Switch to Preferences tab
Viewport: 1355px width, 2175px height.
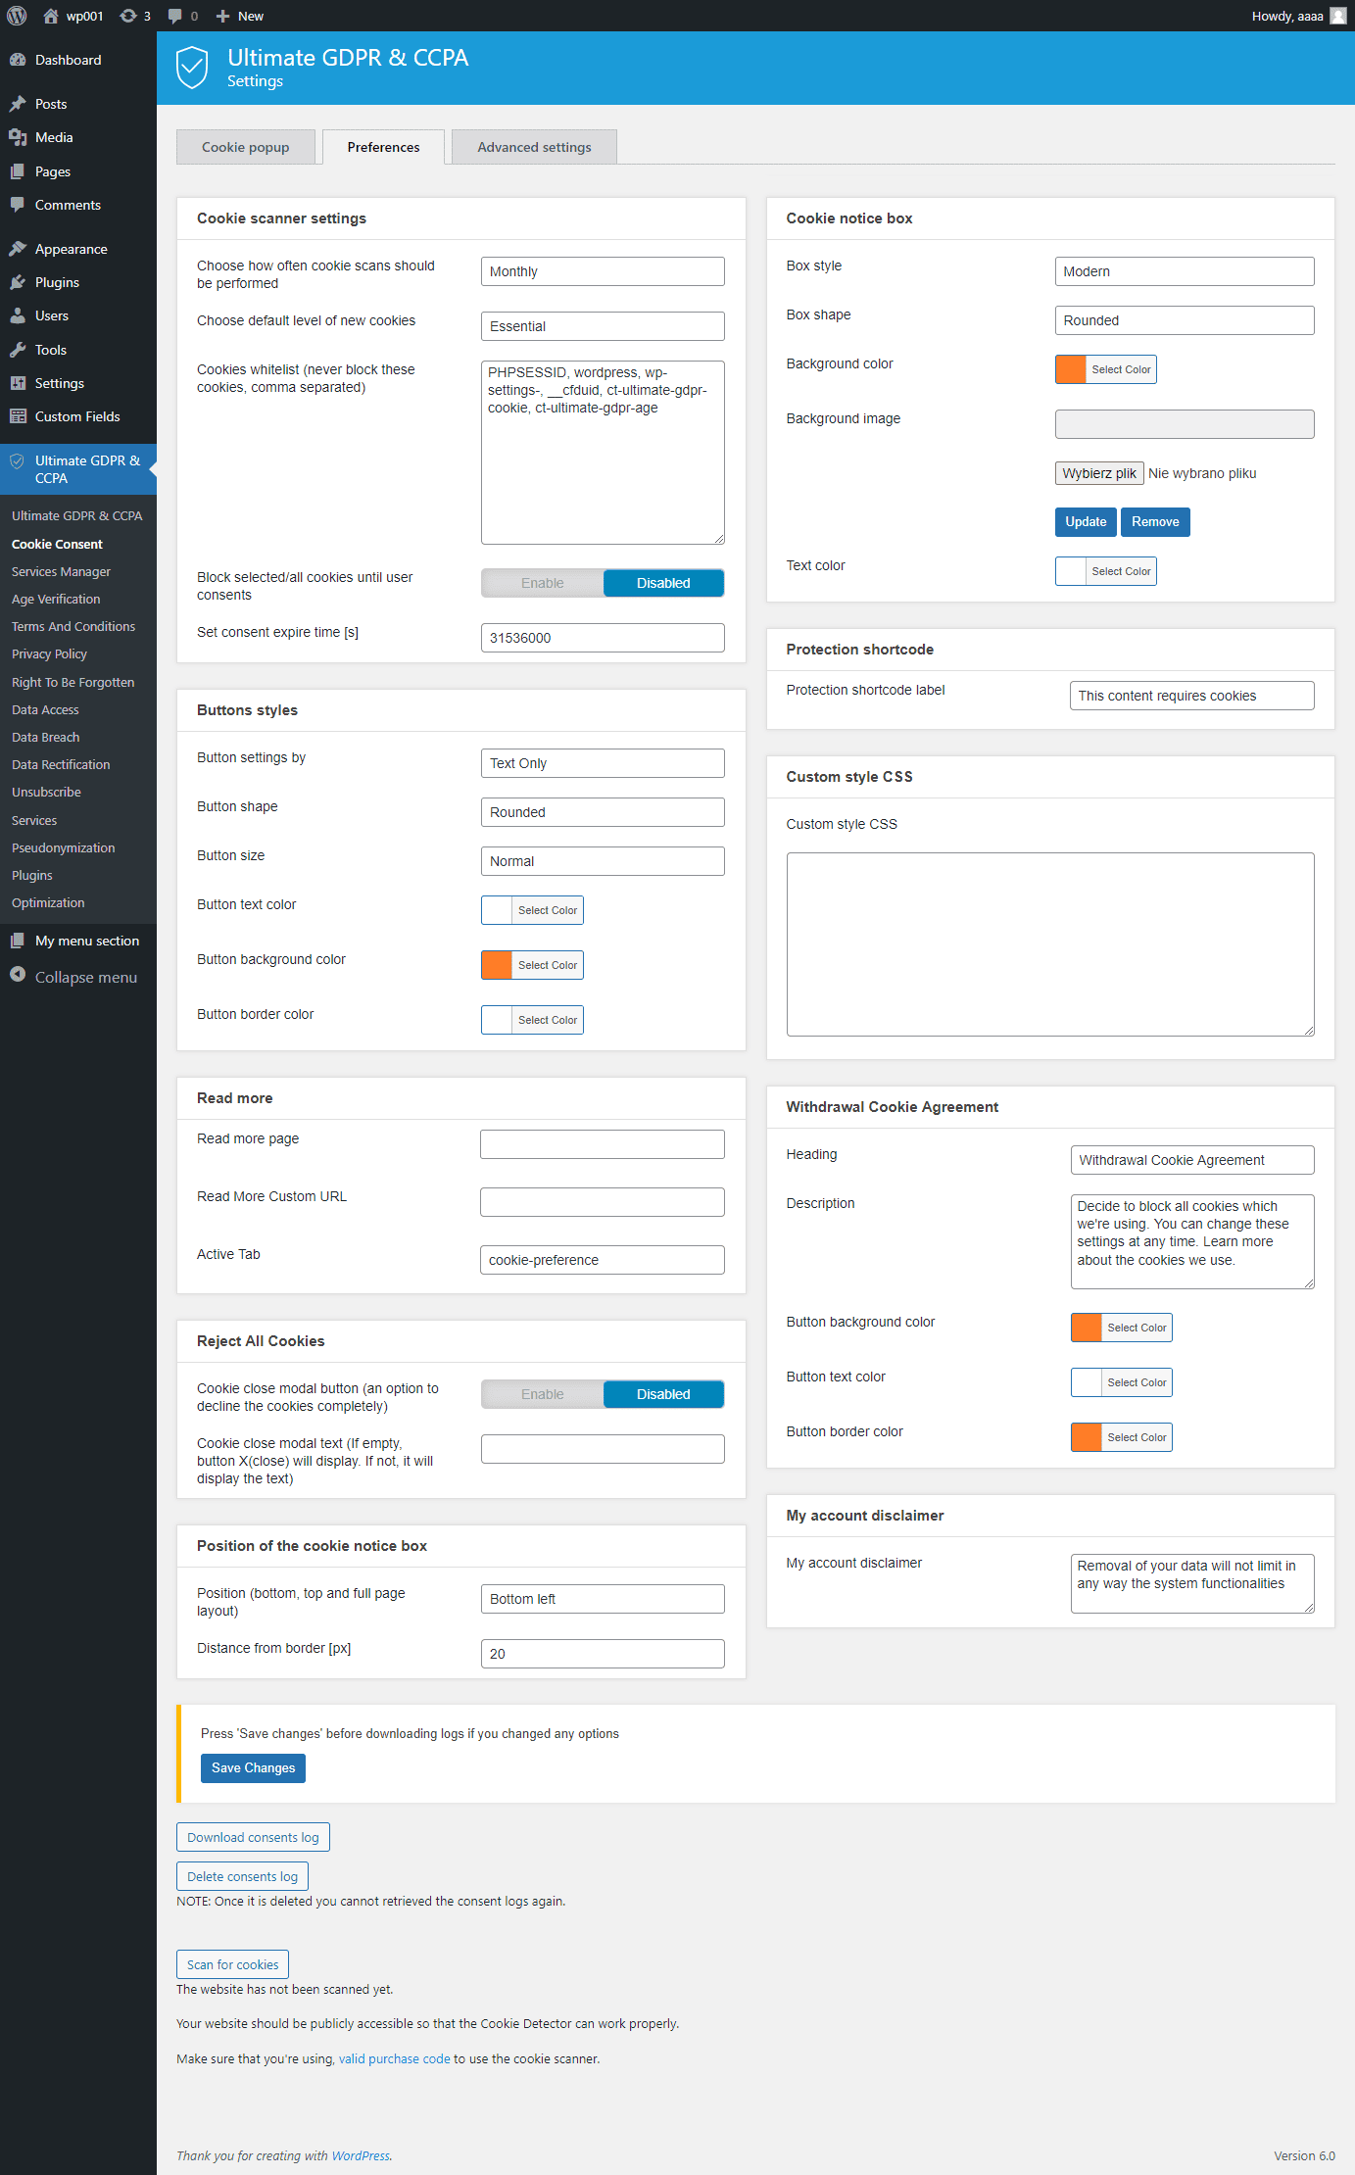point(383,147)
